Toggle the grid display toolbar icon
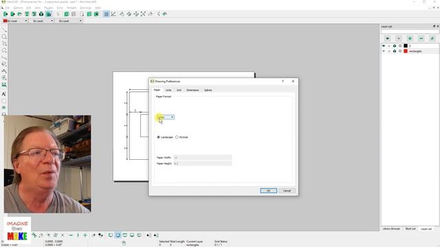The image size is (440, 247). 106,14
